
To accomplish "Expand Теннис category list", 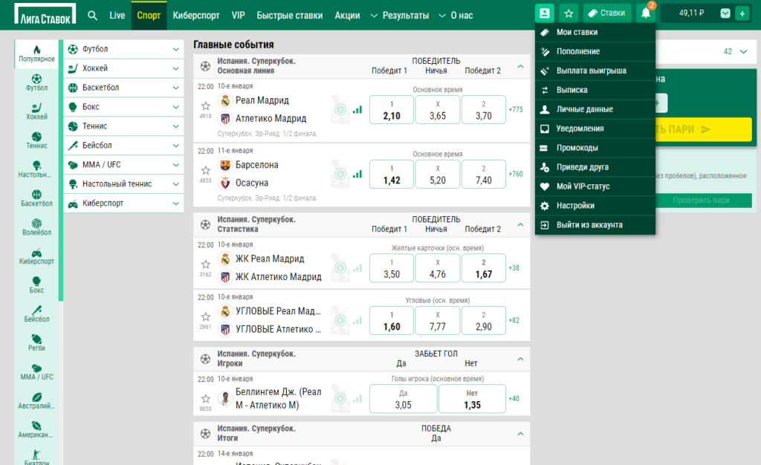I will tap(175, 126).
